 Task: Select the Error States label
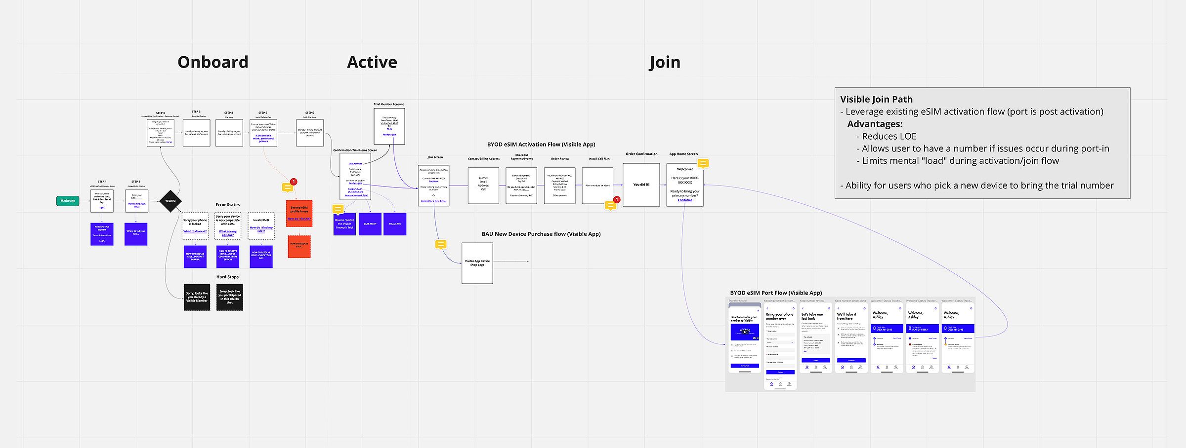pos(227,205)
